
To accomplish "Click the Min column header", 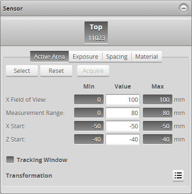I will point(89,86).
